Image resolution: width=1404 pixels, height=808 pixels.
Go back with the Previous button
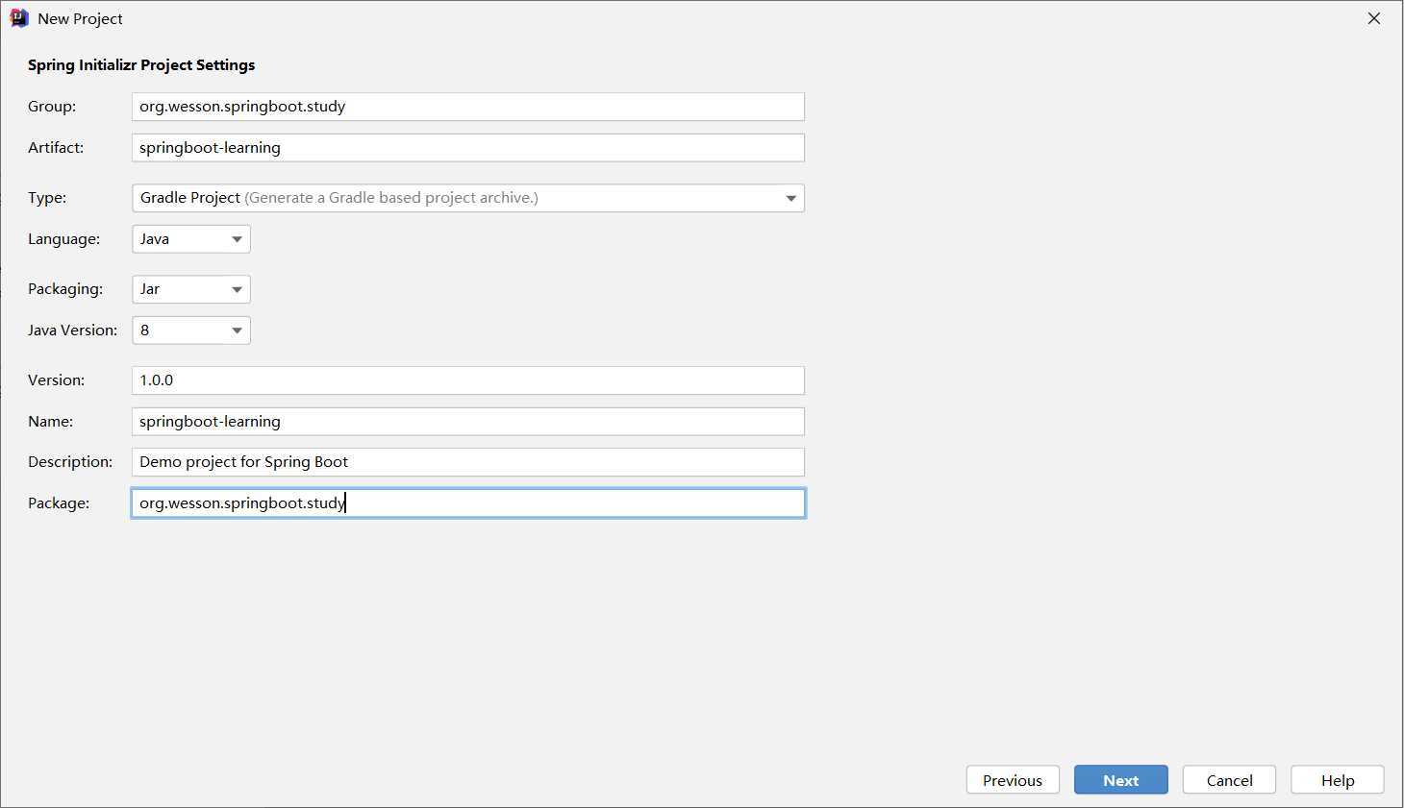tap(1013, 780)
